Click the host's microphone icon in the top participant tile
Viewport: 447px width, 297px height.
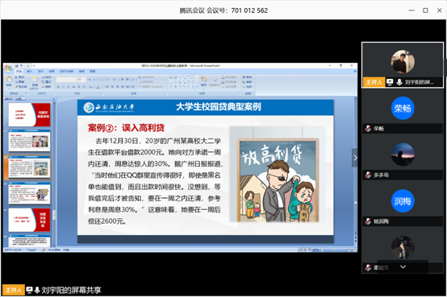click(x=399, y=82)
